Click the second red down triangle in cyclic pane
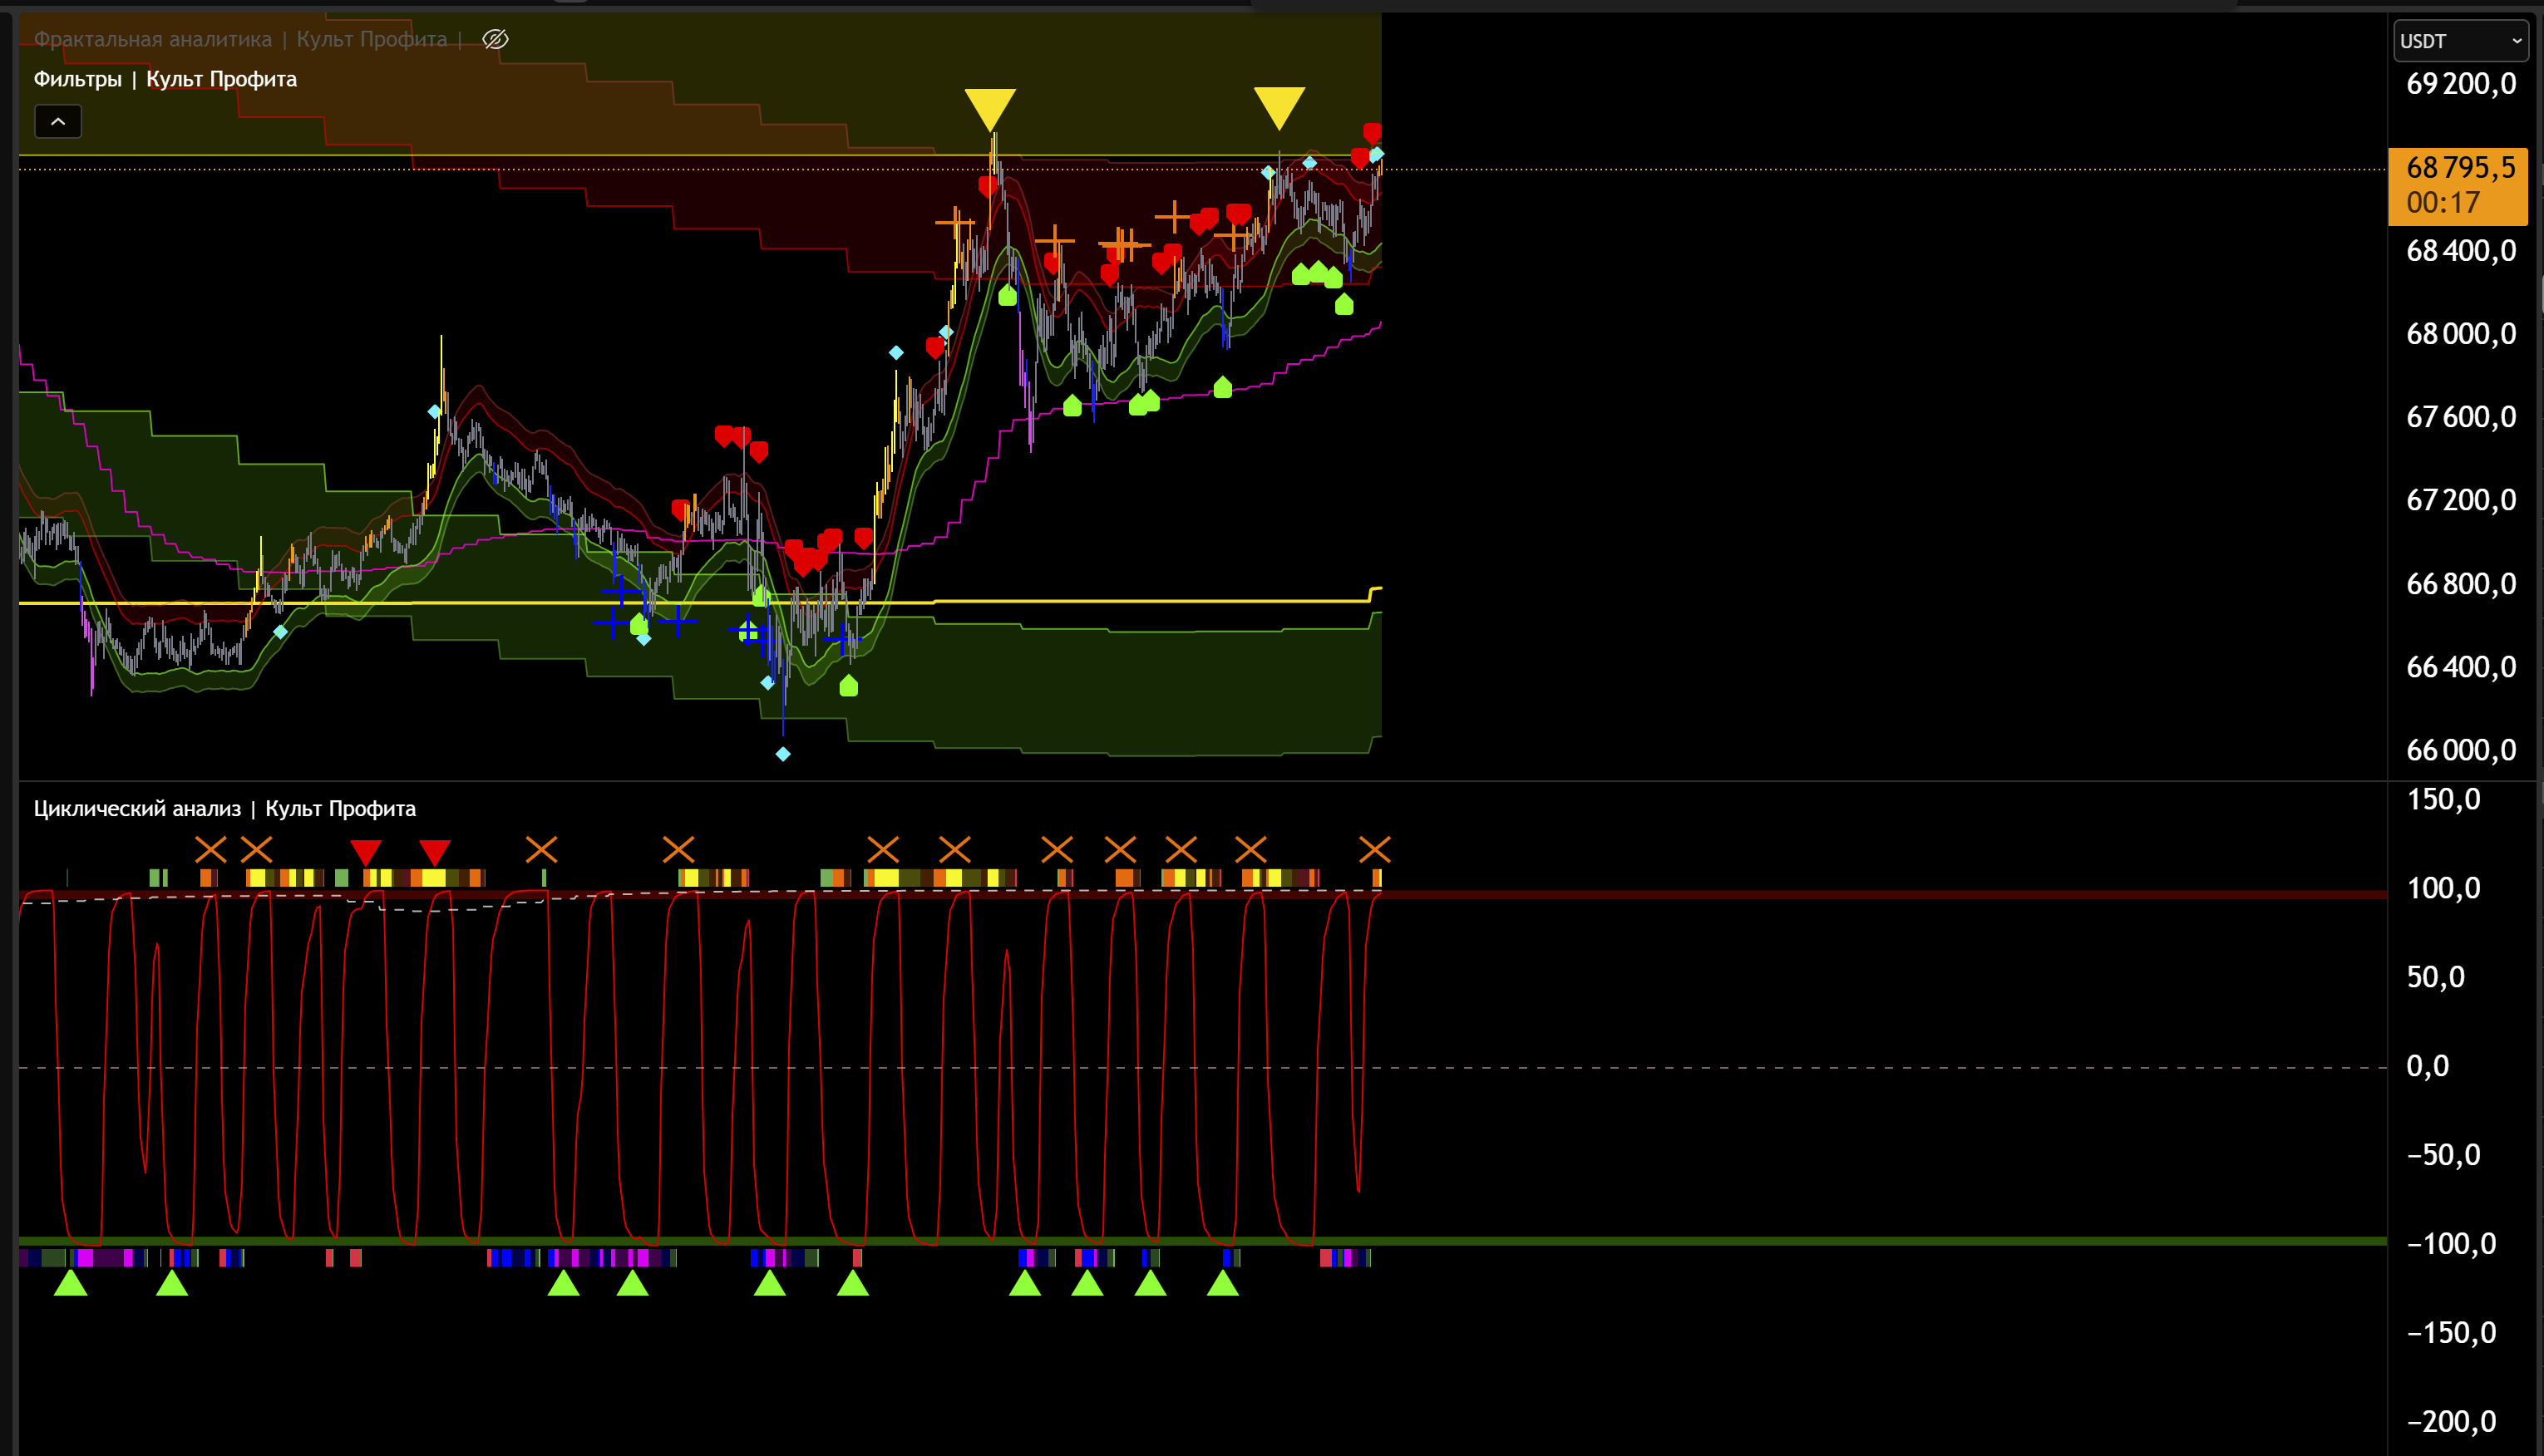This screenshot has width=2544, height=1456. [434, 851]
